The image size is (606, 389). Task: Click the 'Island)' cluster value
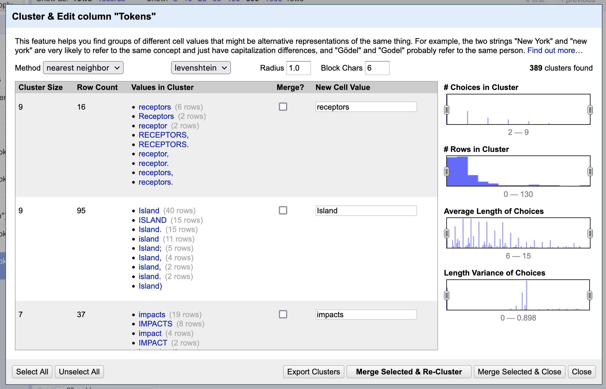[150, 286]
